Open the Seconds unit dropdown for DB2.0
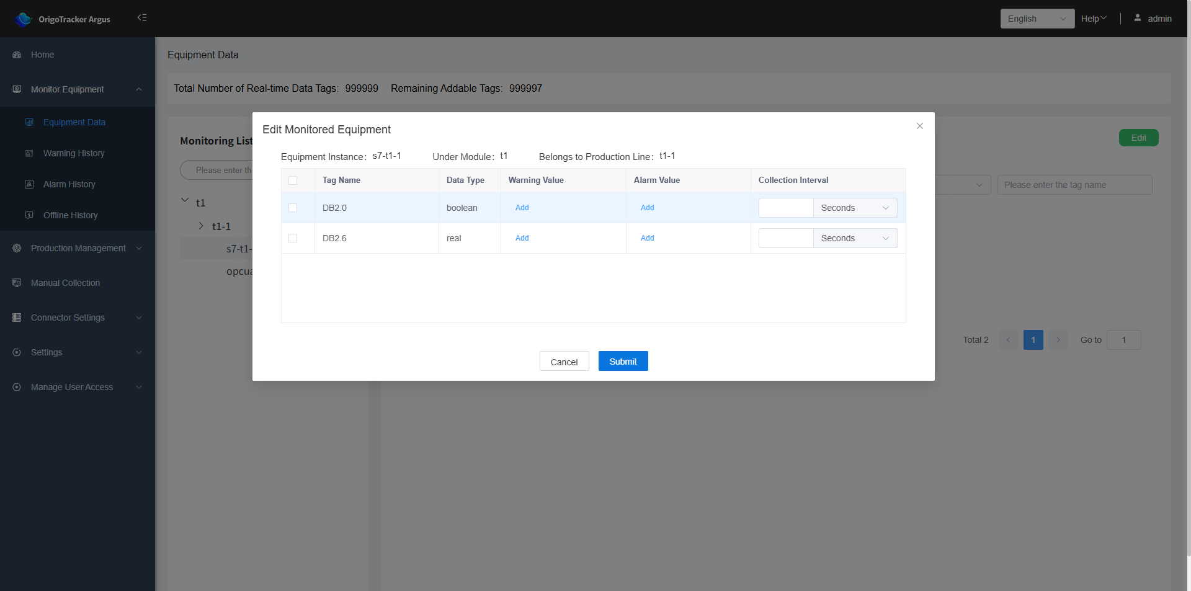This screenshot has width=1191, height=591. point(855,208)
